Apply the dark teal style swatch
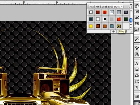140x105 pixels. click(91, 19)
